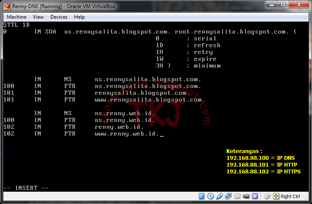
Task: Close the Renny-DNS VirtualBox window
Action: coord(299,4)
